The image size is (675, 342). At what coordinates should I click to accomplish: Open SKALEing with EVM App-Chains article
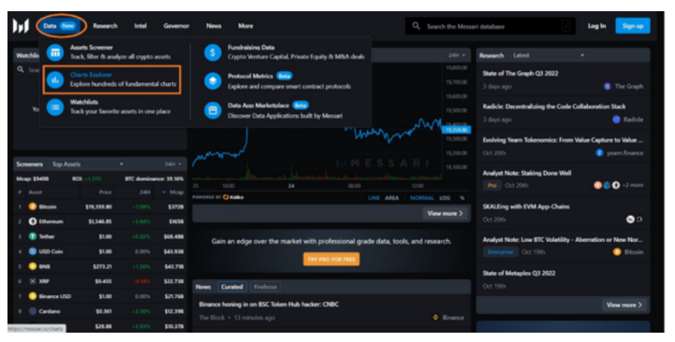pos(526,207)
